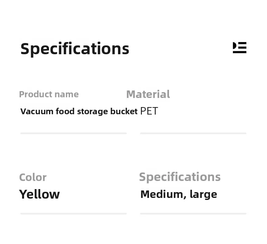The image size is (267, 244).
Task: Click the divider line beneath the product name
Action: coord(73,134)
